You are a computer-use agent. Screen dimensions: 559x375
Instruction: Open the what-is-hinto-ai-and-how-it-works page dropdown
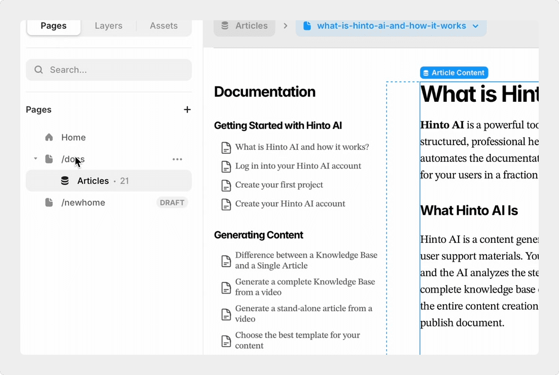click(475, 26)
